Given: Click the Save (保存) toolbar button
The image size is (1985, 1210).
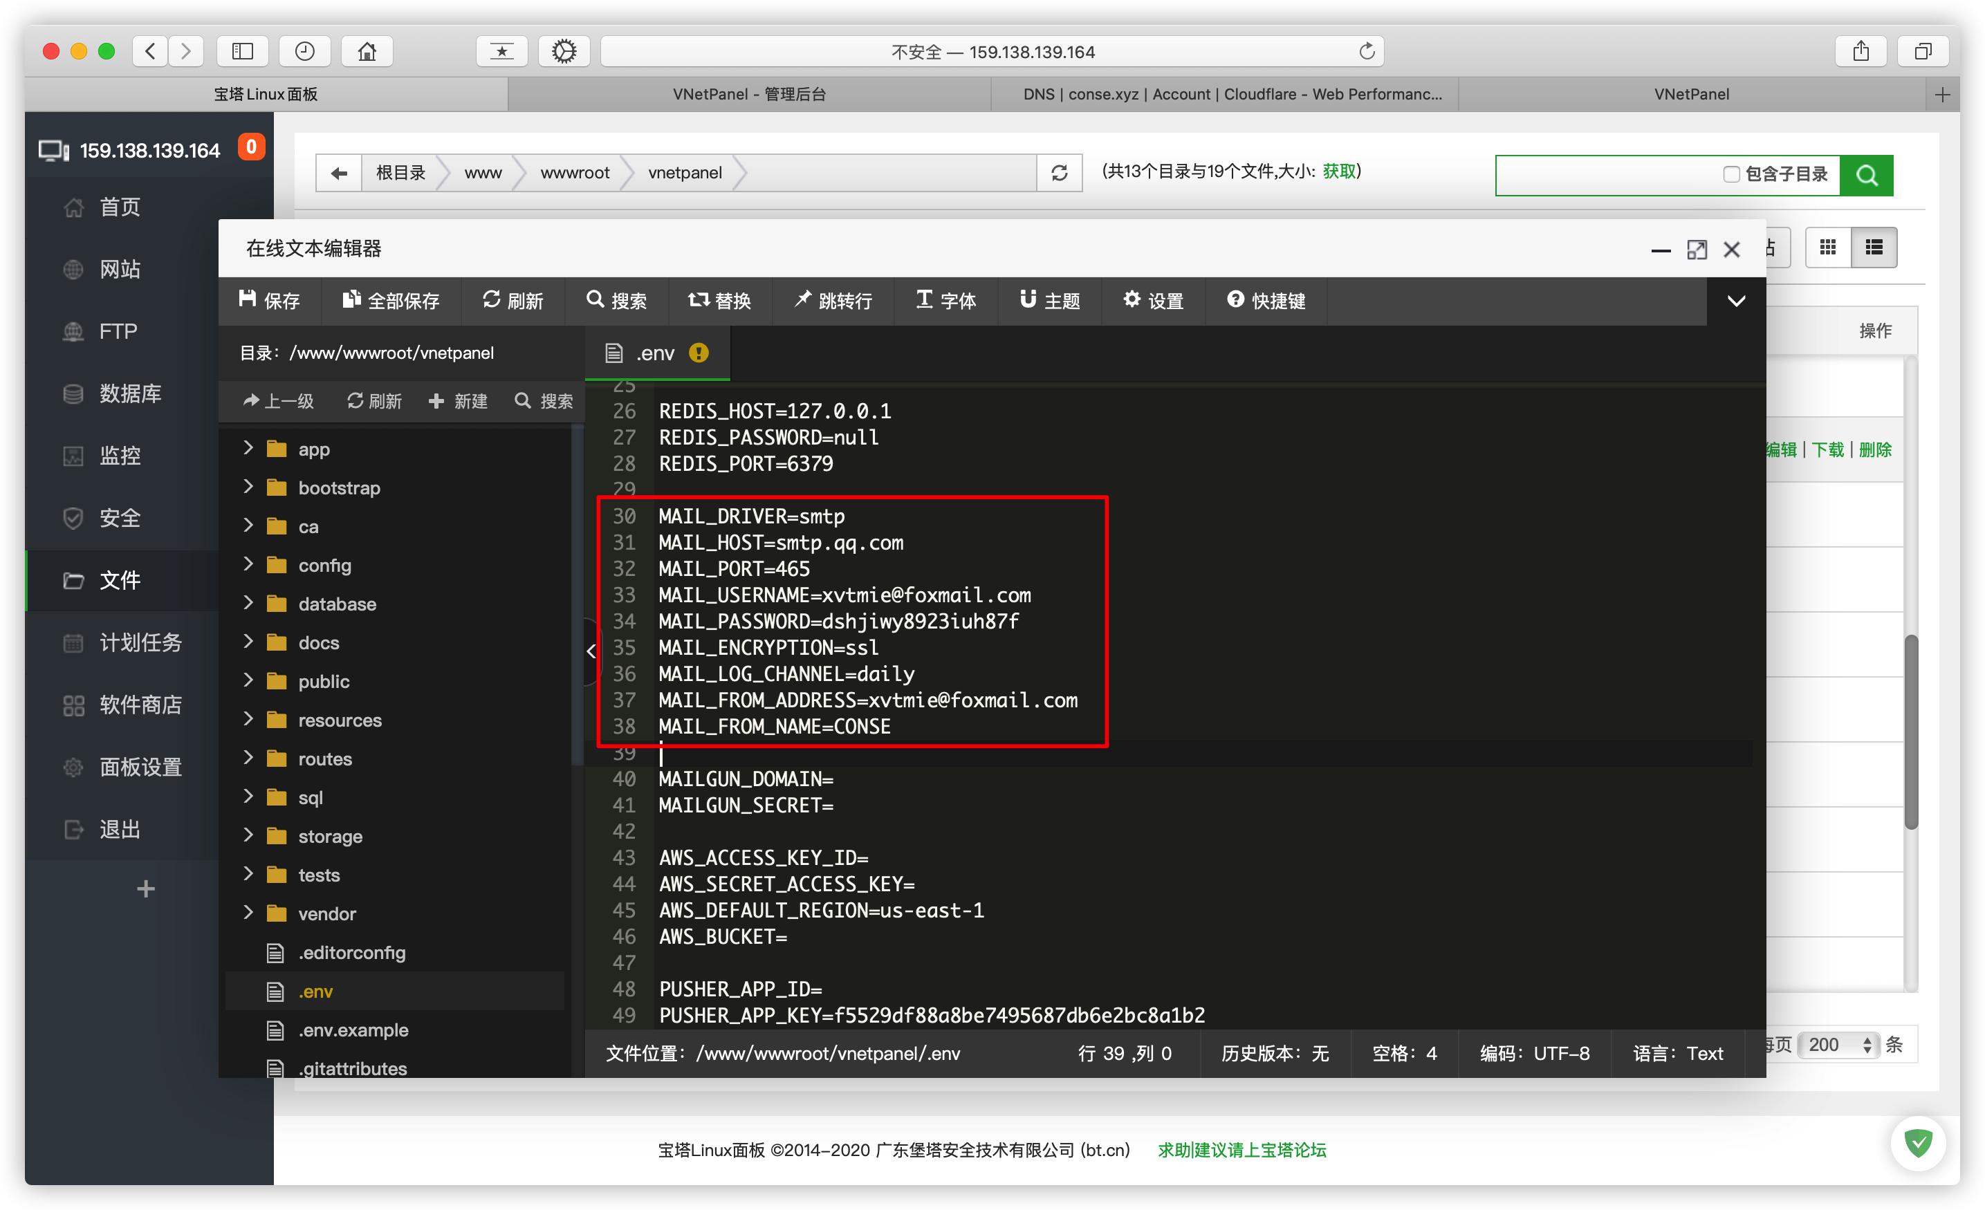Looking at the screenshot, I should [269, 301].
